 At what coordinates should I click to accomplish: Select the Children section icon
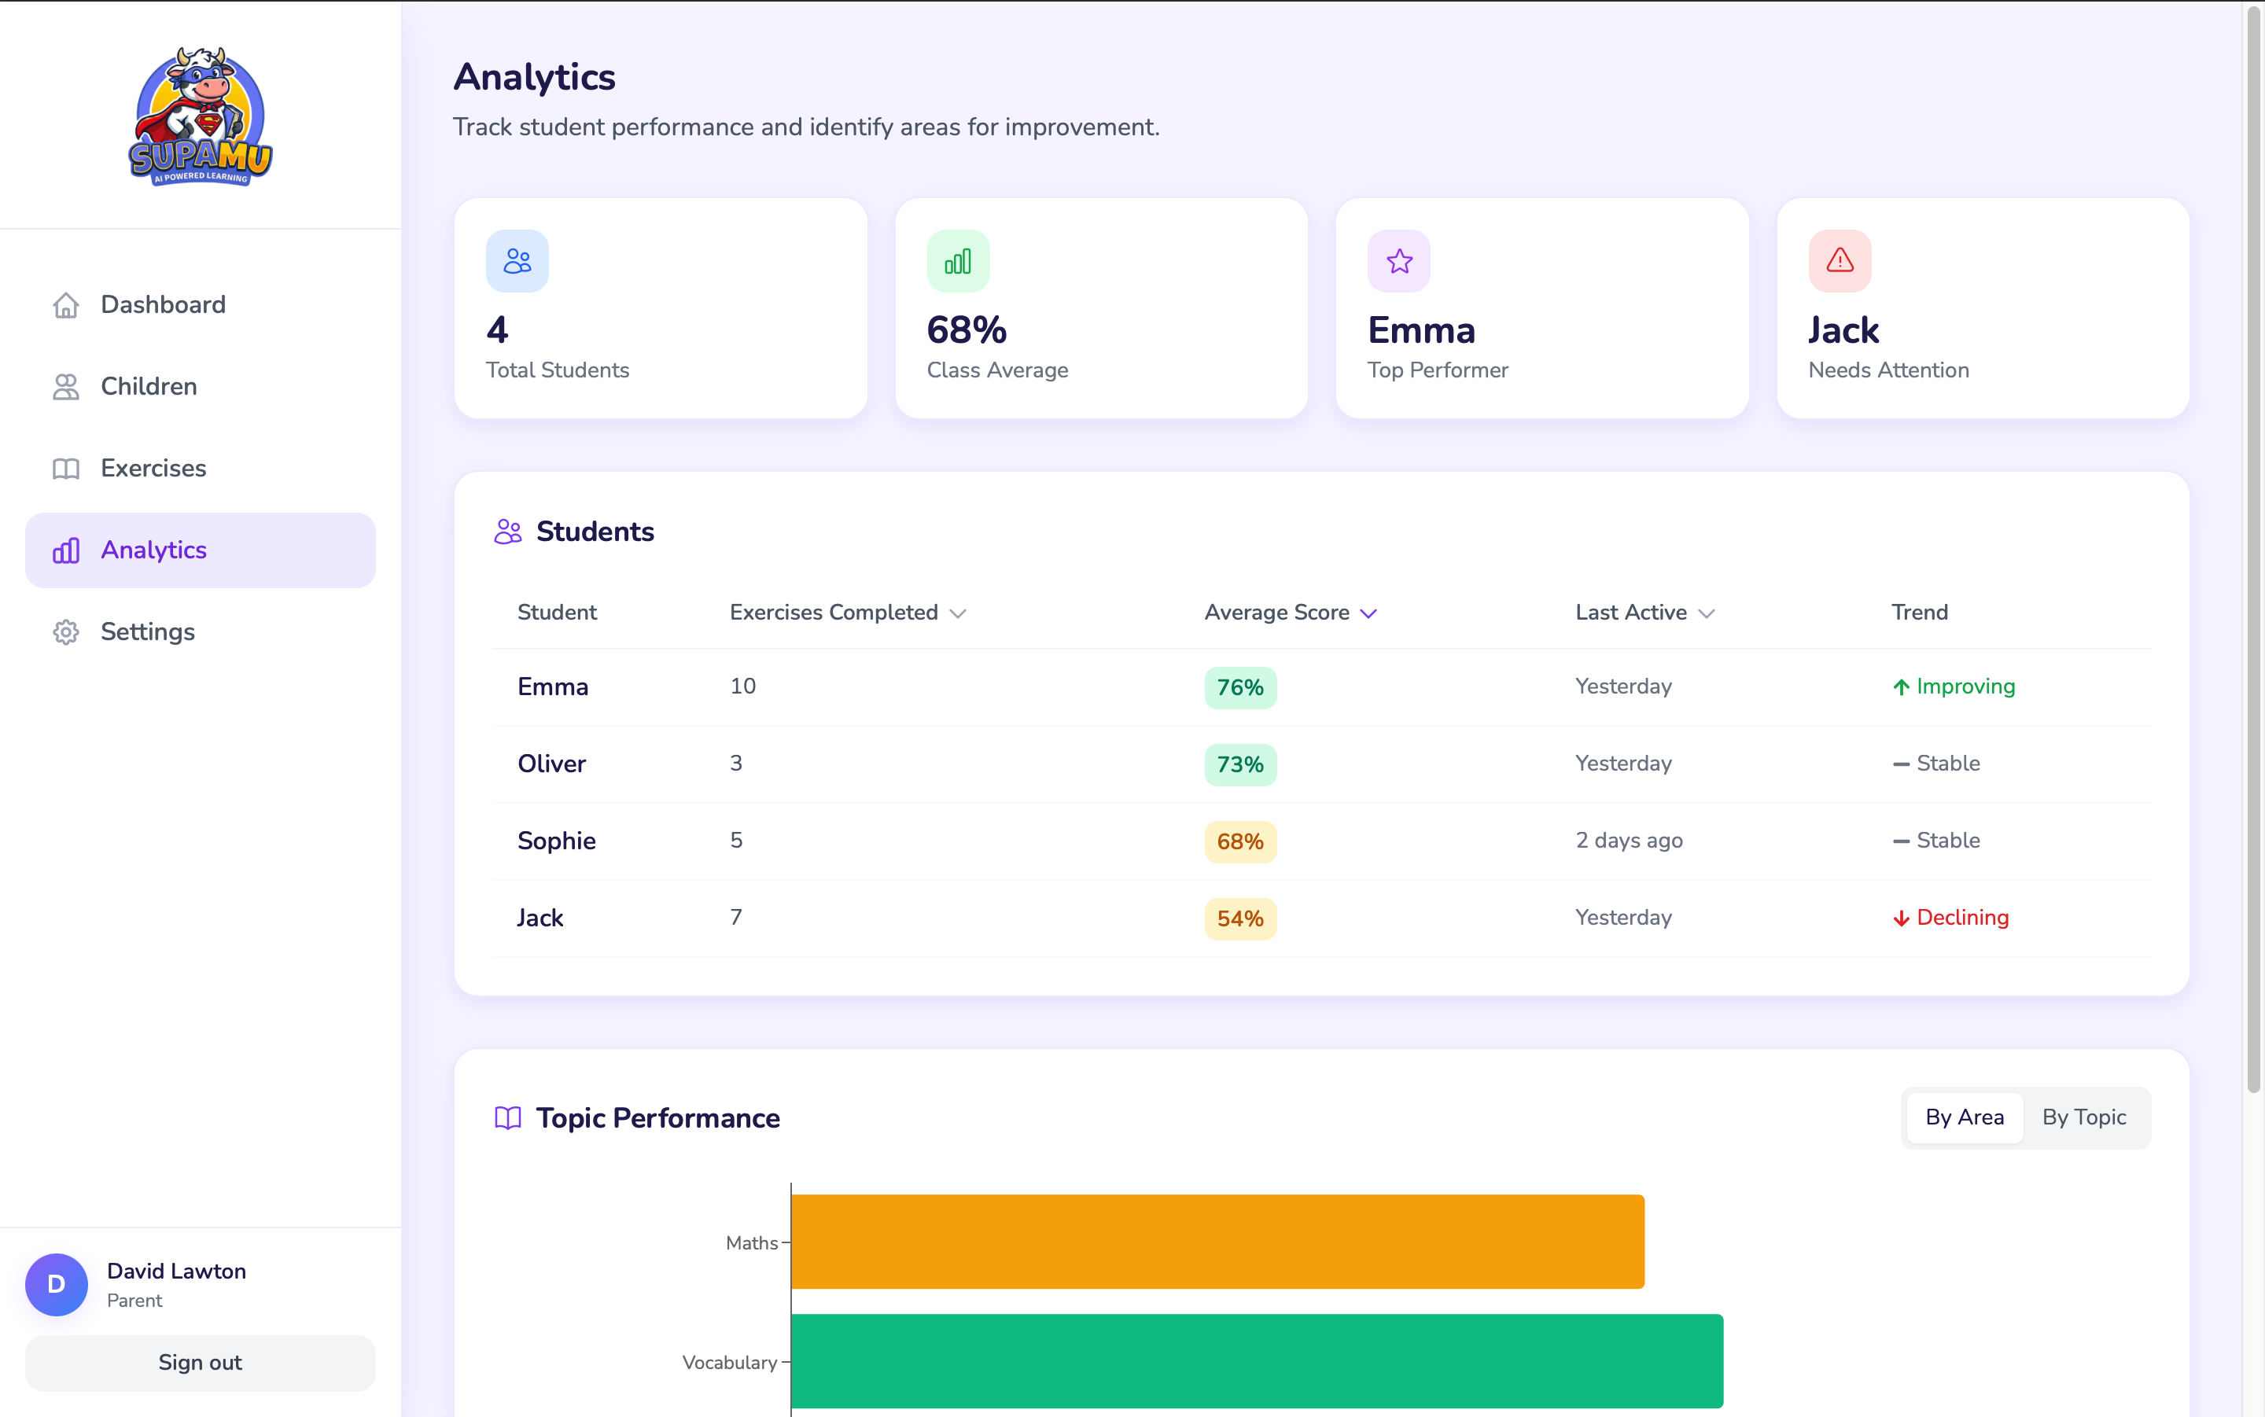click(65, 386)
